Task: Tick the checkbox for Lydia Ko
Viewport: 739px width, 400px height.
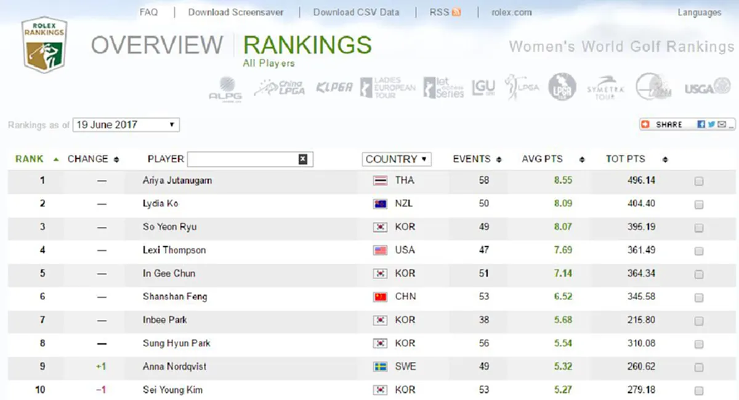Action: tap(699, 205)
